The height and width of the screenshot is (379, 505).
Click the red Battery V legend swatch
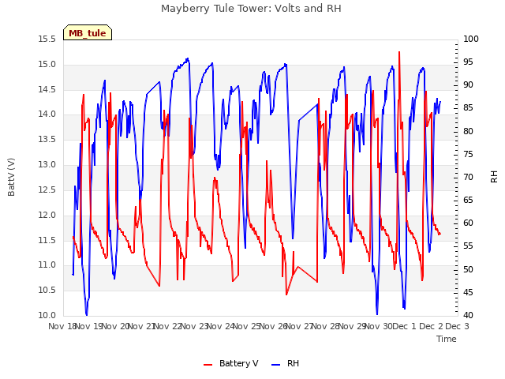point(208,365)
